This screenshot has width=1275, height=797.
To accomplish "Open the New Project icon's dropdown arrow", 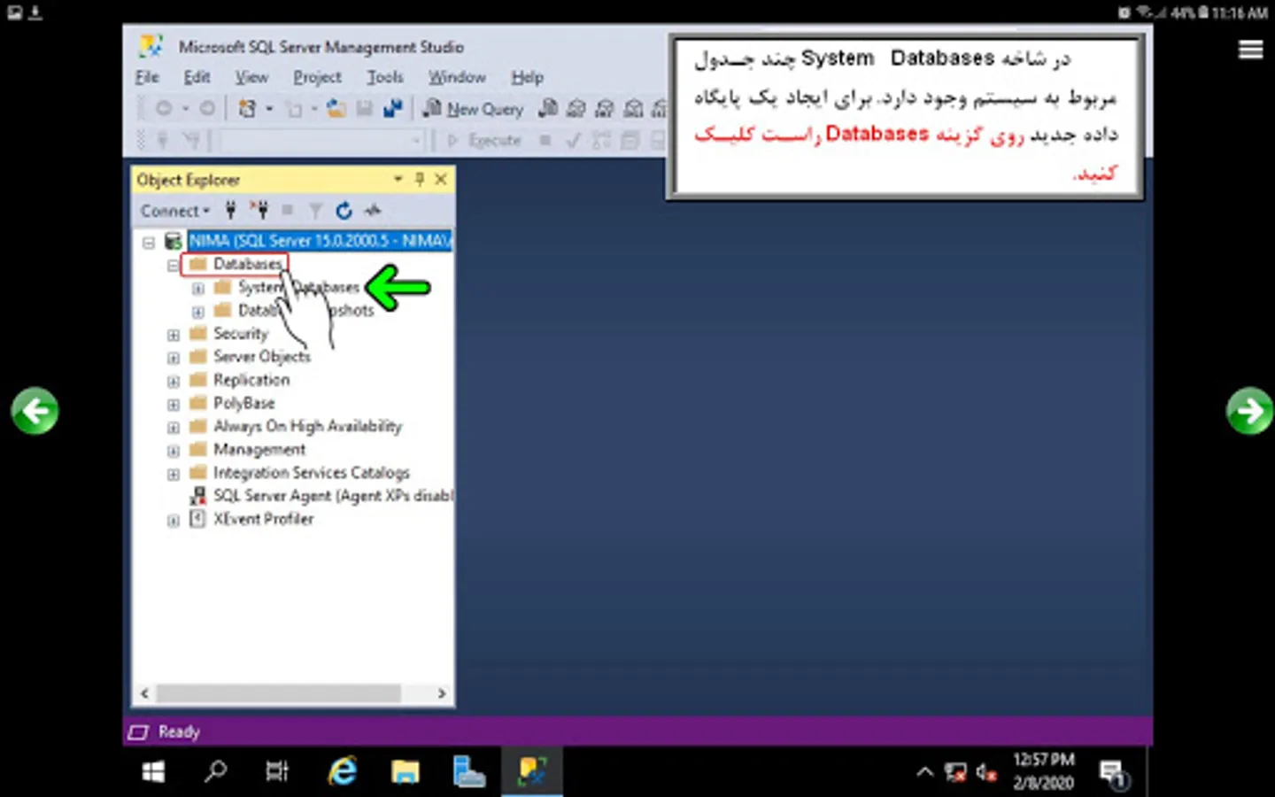I will pos(269,109).
